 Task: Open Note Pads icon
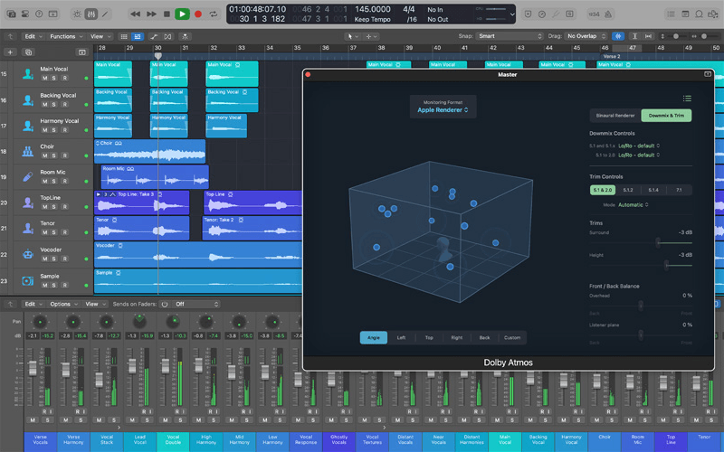tap(685, 14)
